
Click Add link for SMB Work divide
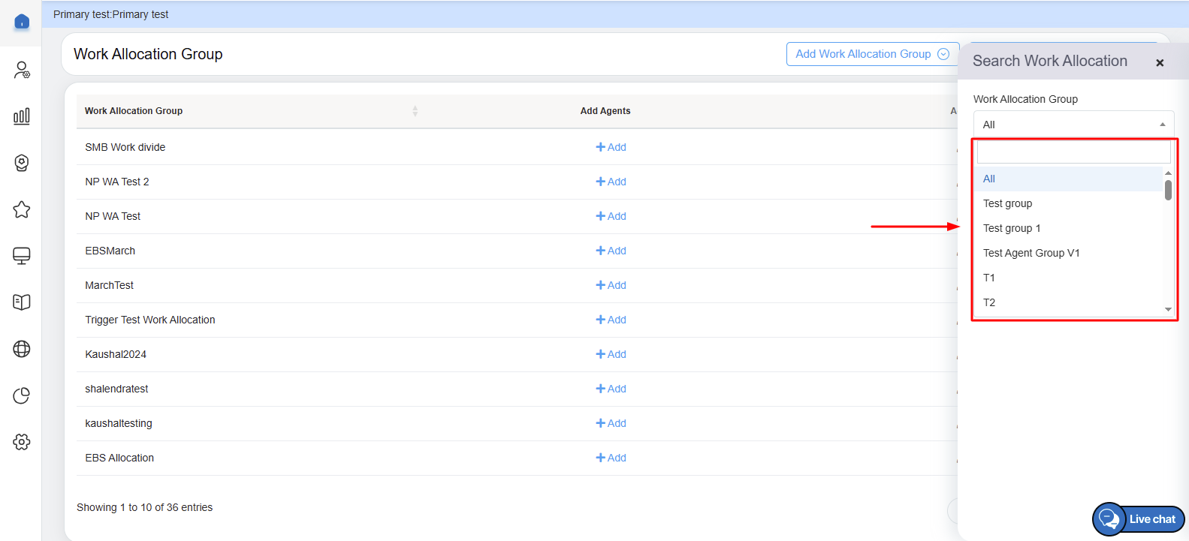point(611,147)
